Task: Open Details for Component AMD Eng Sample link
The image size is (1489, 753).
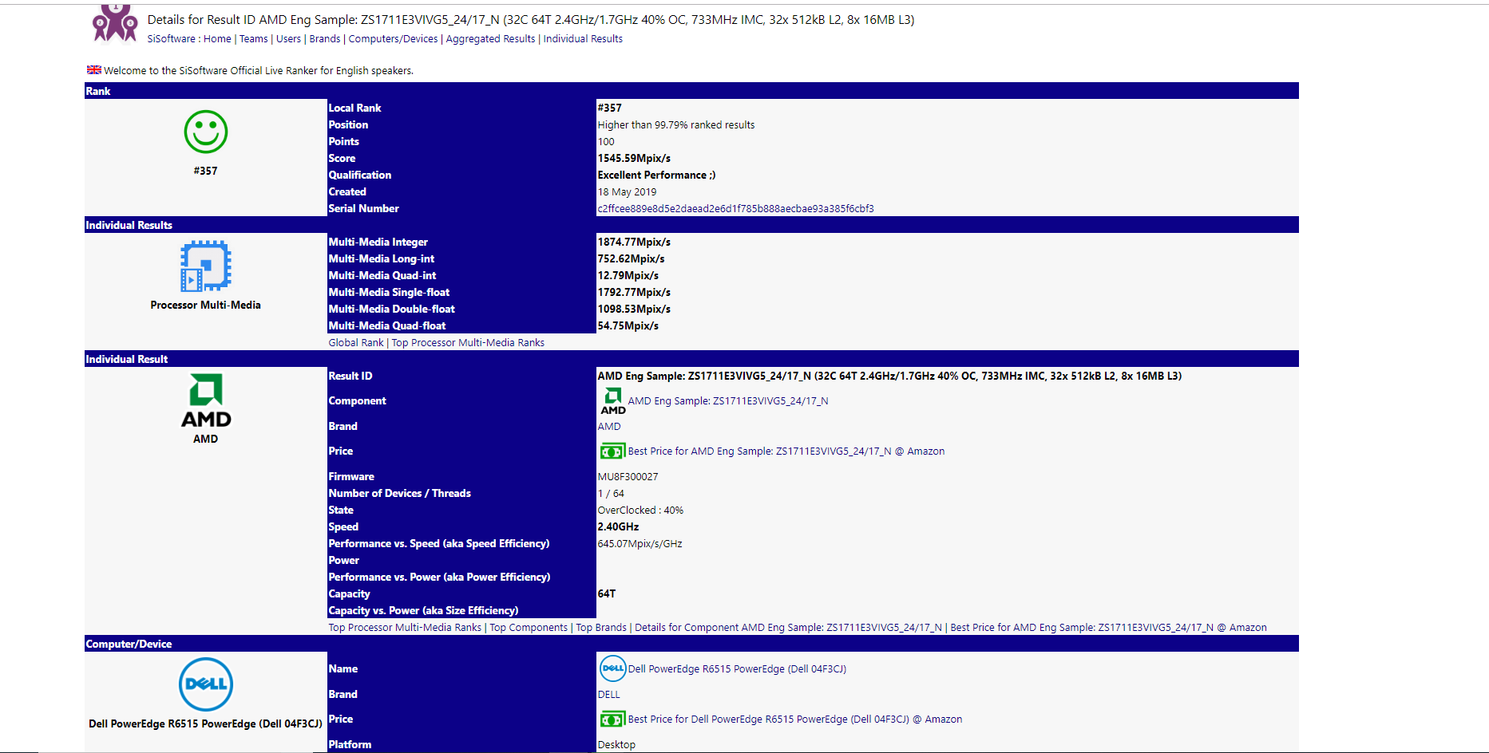Action: point(788,628)
